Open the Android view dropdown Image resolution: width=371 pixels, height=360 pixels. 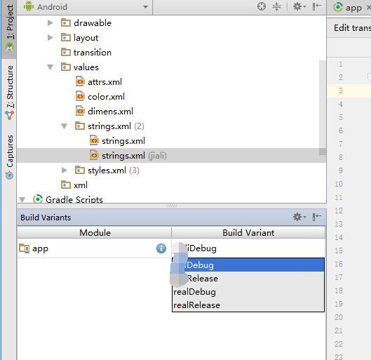pos(86,7)
